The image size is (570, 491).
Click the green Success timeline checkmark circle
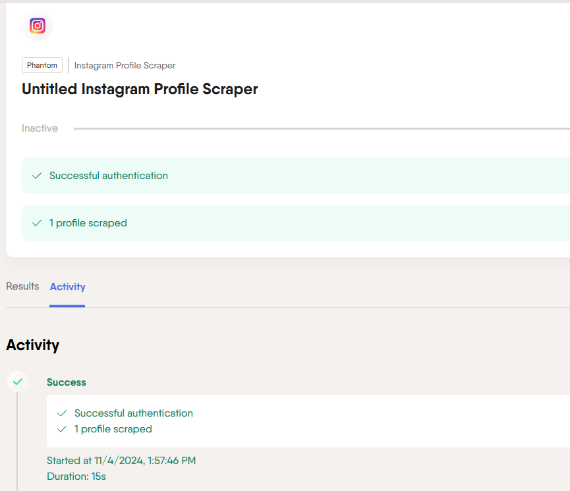pos(18,382)
